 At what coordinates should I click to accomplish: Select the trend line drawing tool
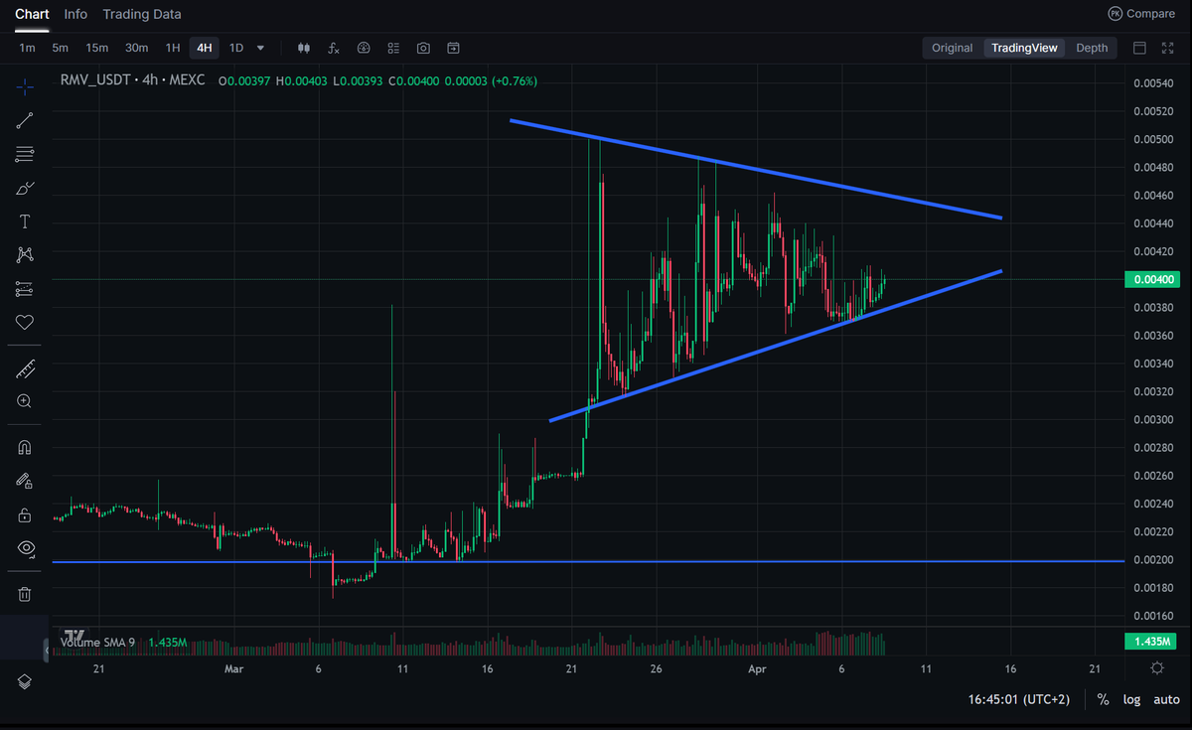(24, 120)
